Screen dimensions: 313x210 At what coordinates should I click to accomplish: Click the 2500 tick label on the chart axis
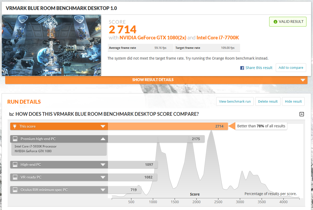tap(218, 202)
